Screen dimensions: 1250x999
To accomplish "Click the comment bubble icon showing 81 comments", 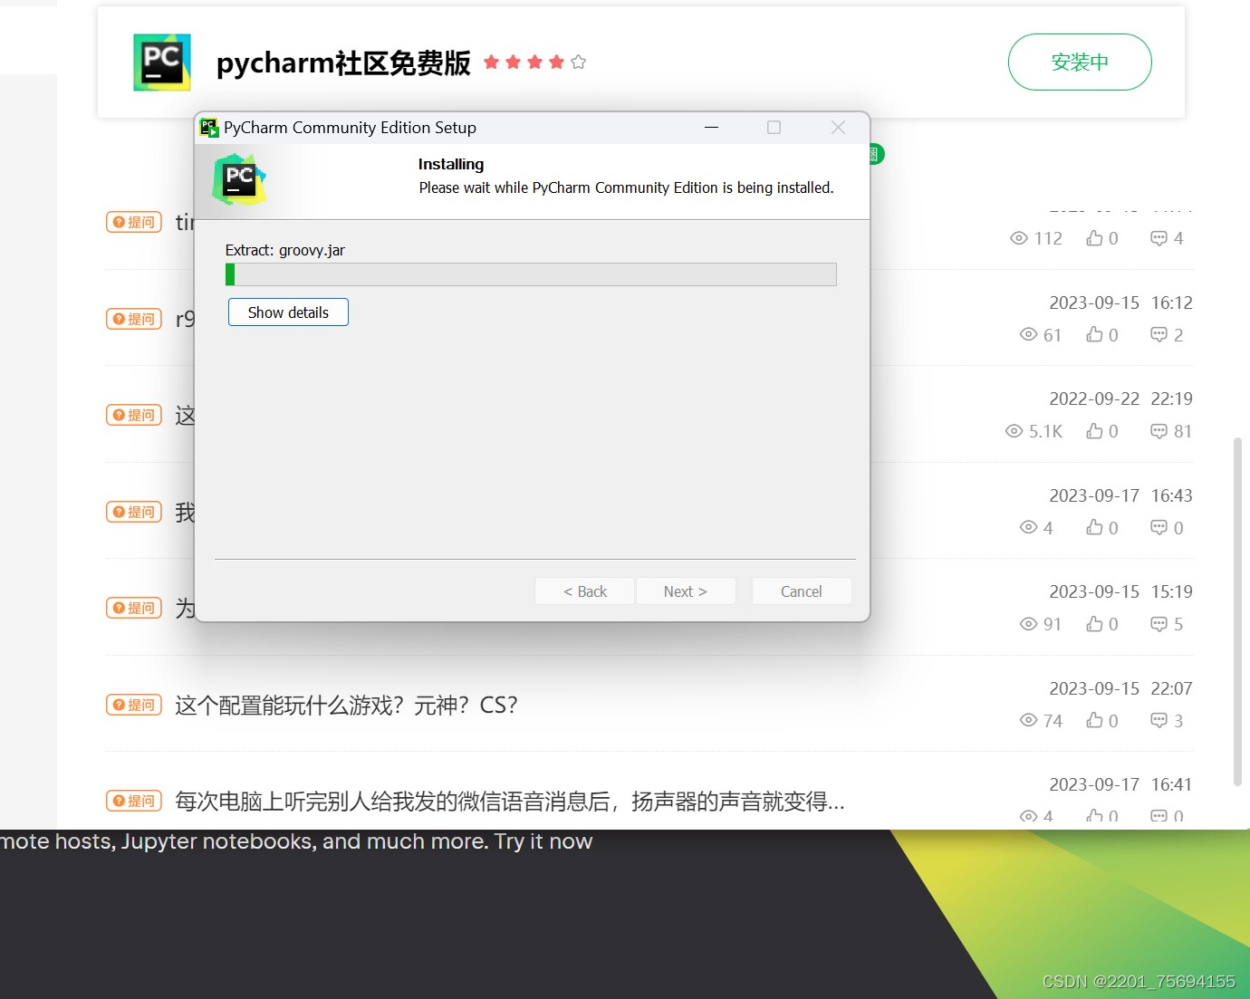I will [1159, 431].
